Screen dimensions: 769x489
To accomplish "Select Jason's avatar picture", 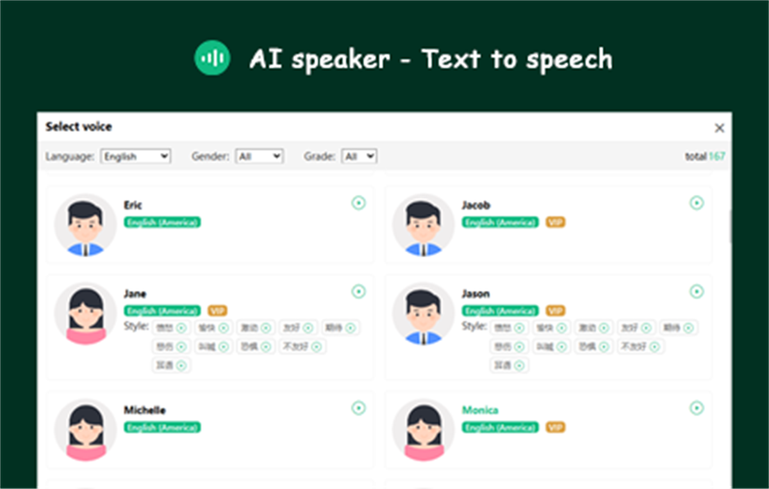I will [x=424, y=313].
